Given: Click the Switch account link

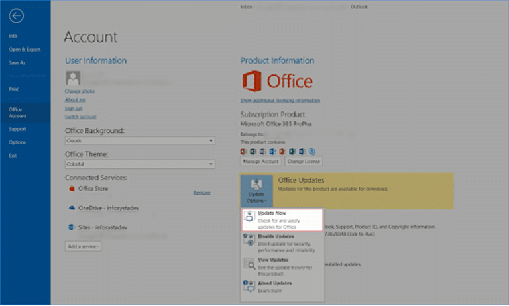Looking at the screenshot, I should pyautogui.click(x=80, y=117).
